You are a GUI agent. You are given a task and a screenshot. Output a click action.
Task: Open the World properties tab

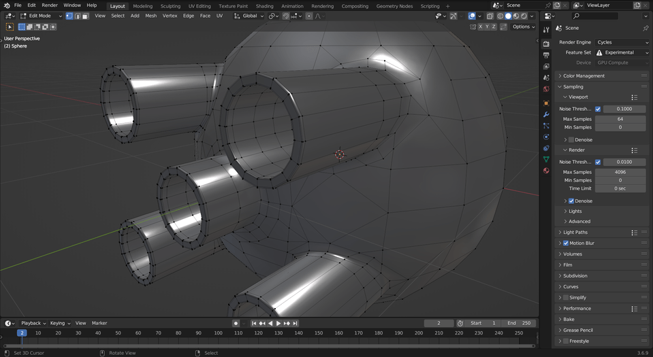(546, 89)
